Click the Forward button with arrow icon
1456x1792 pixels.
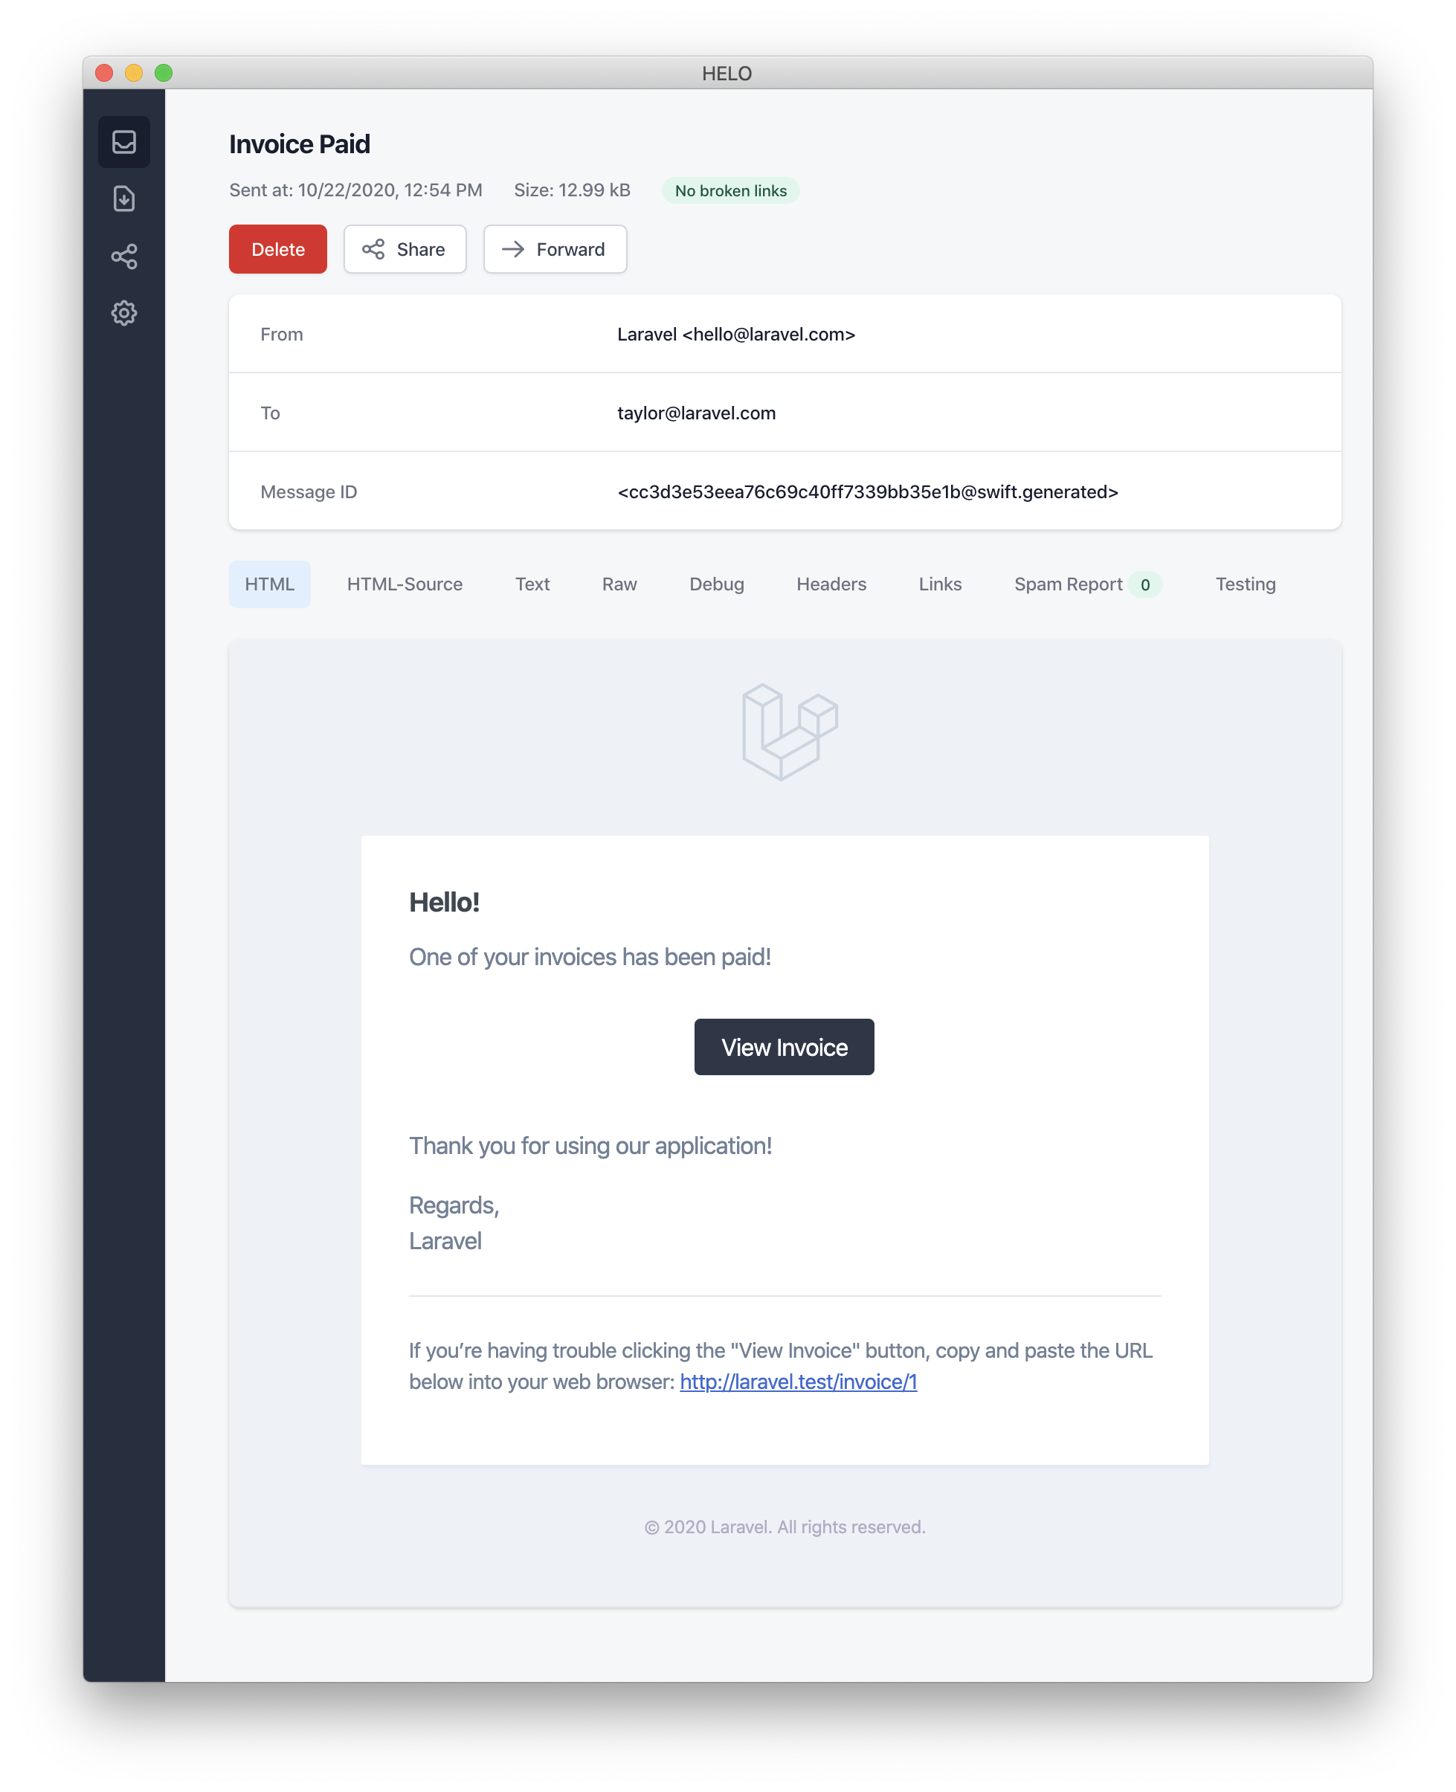pos(553,248)
